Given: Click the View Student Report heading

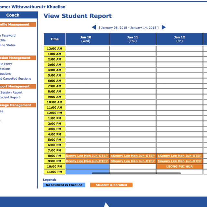Looking at the screenshot, I should 78,16.
